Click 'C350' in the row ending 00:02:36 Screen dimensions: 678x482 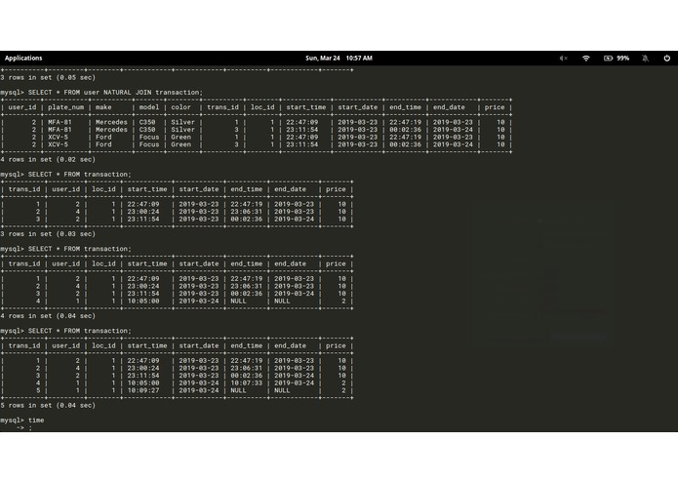[x=147, y=130]
